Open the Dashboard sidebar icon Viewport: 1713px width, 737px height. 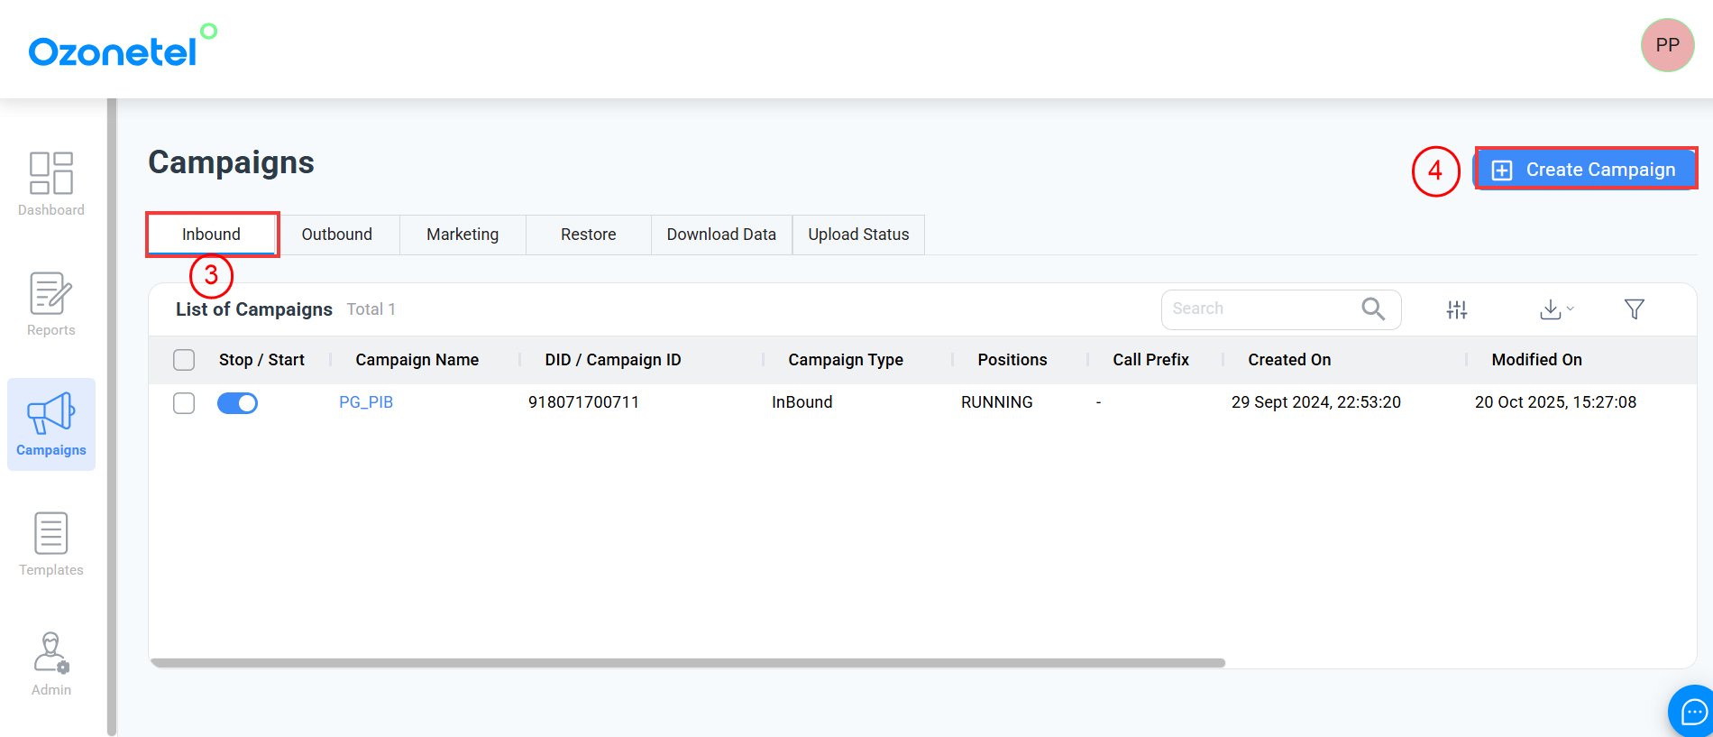[x=50, y=173]
